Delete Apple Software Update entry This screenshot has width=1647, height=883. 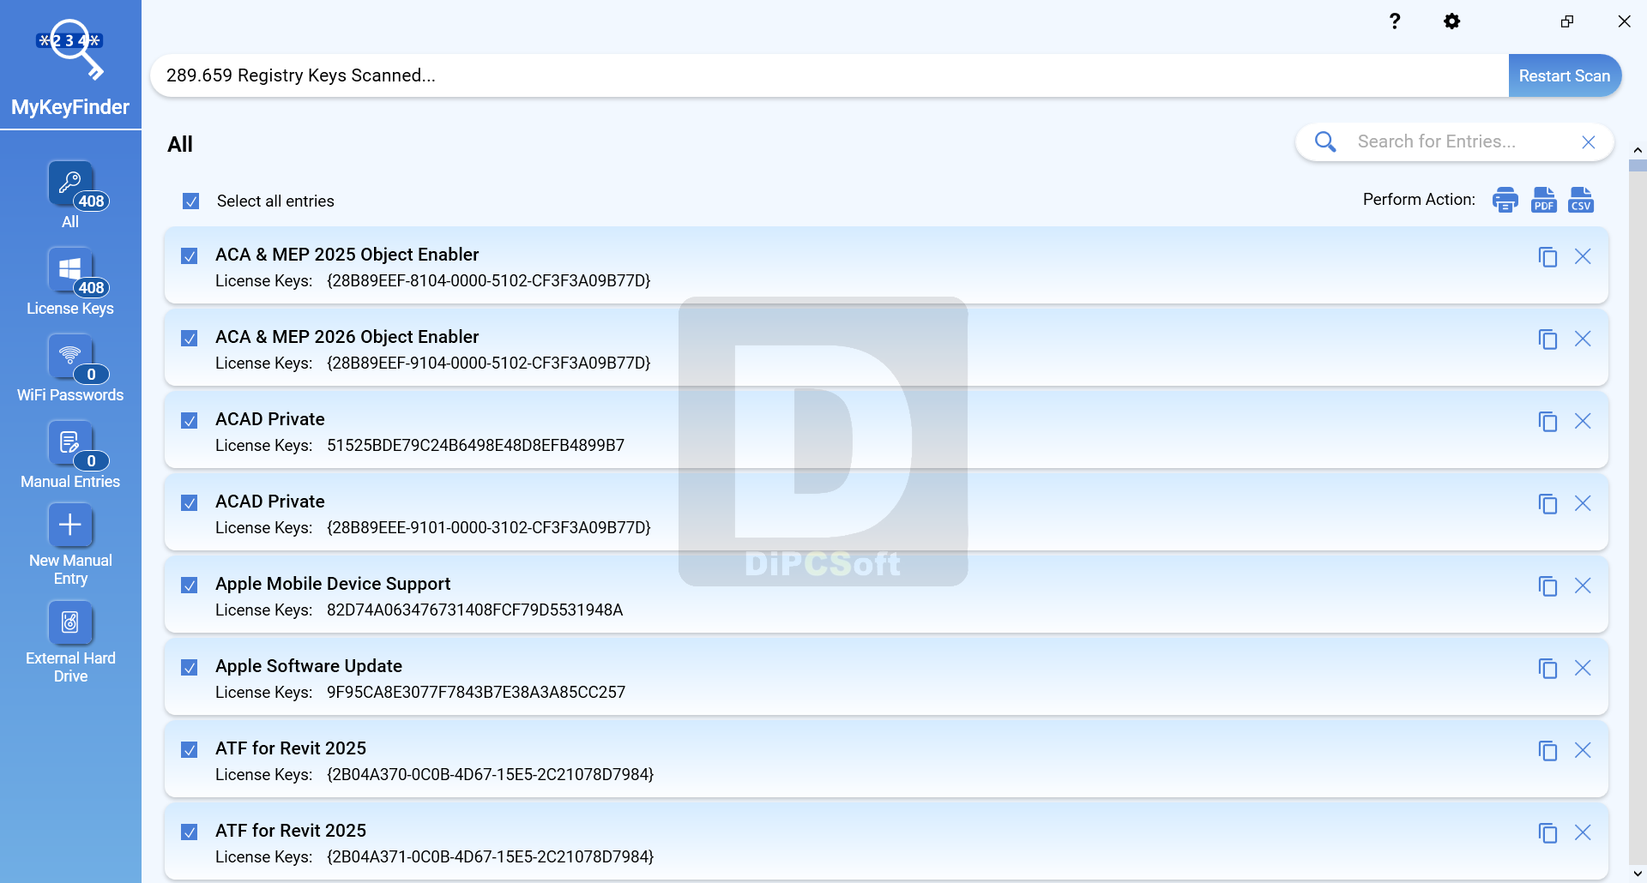[1583, 668]
